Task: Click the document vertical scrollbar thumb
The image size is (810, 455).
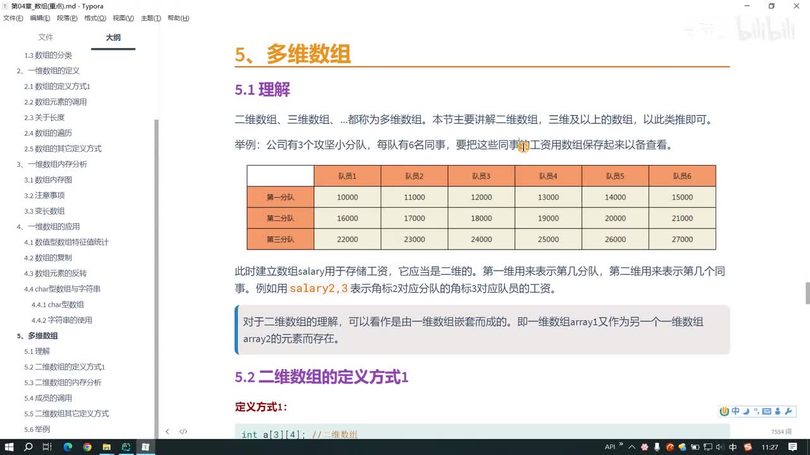Action: coord(807,293)
